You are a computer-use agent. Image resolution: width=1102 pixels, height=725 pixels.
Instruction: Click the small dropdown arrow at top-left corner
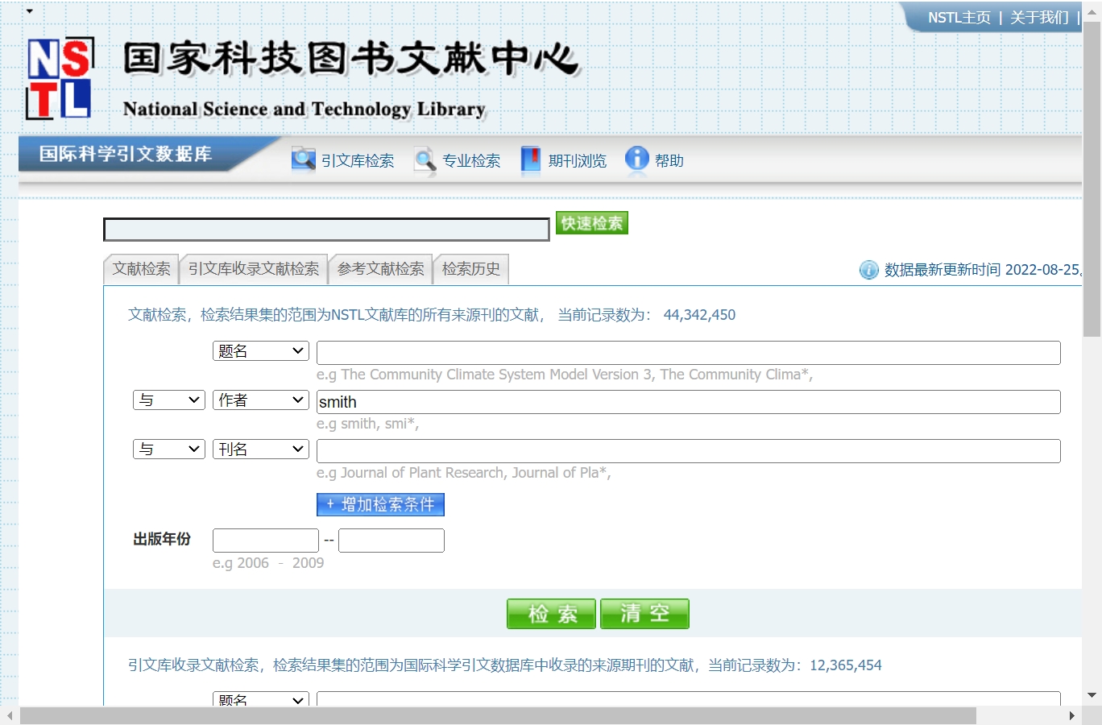pyautogui.click(x=30, y=11)
